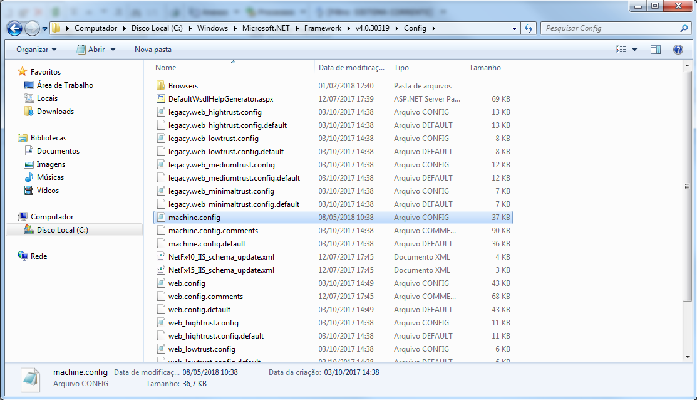
Task: Select the machine.config file icon
Action: 161,217
